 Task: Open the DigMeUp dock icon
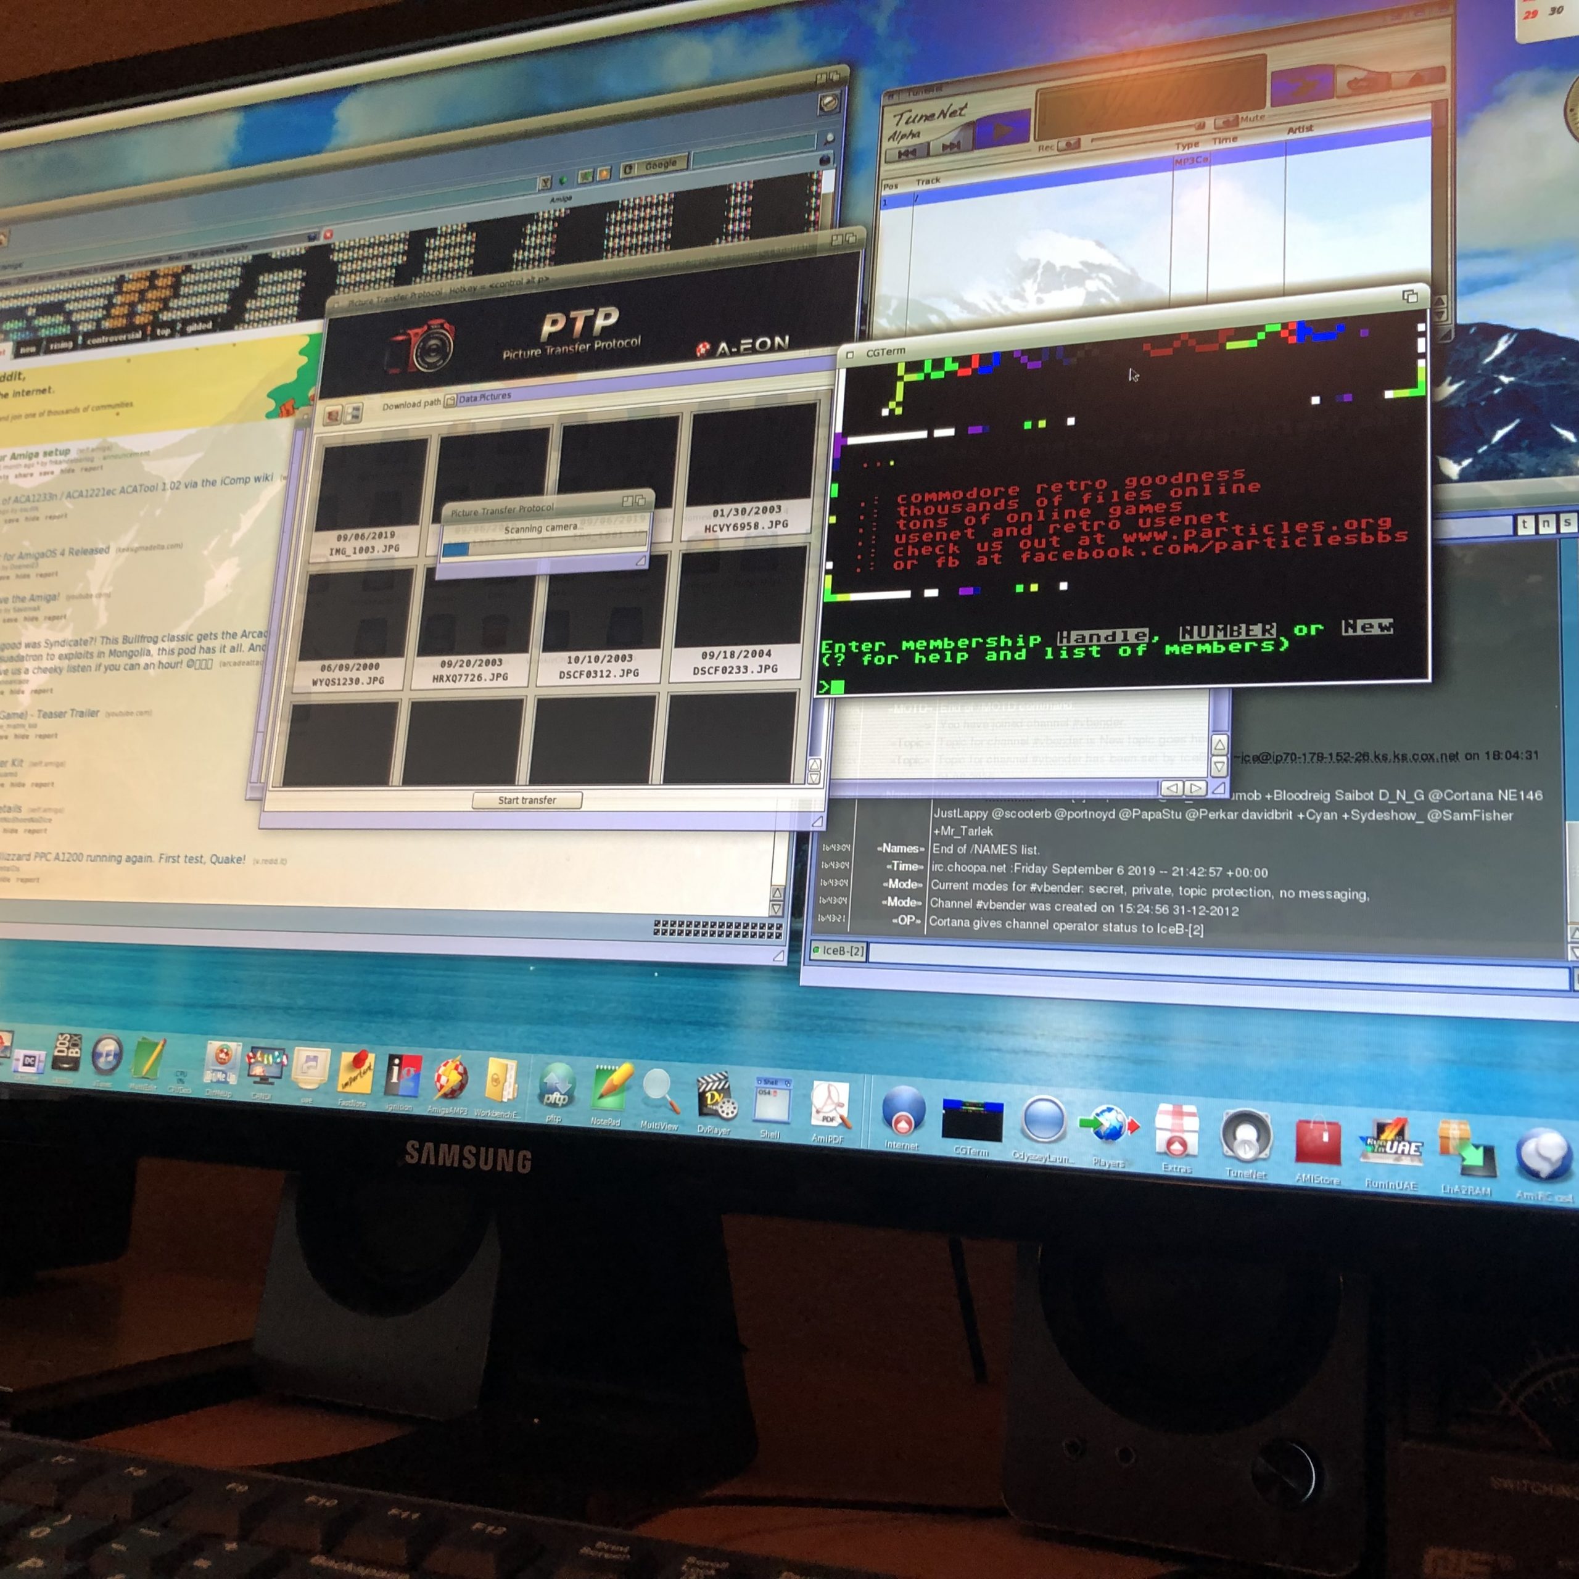pyautogui.click(x=221, y=1063)
